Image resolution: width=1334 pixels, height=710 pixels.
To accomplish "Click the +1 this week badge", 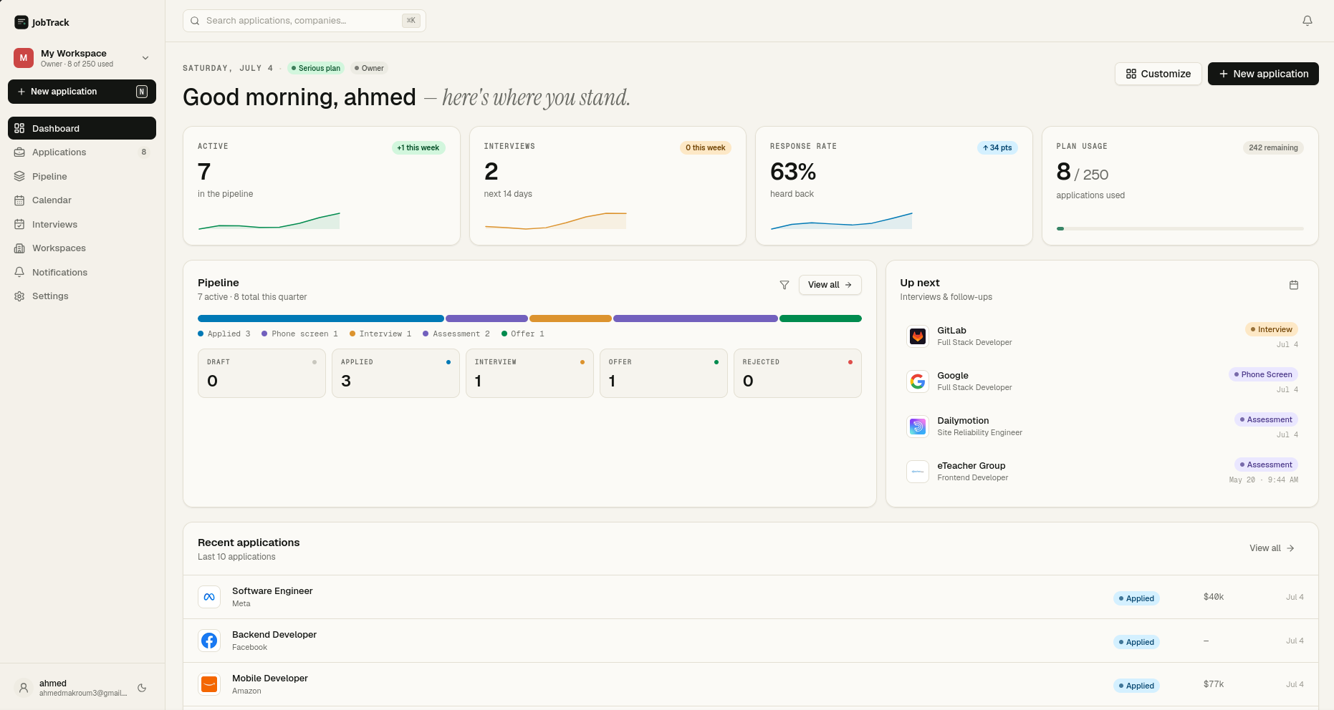I will pyautogui.click(x=418, y=147).
